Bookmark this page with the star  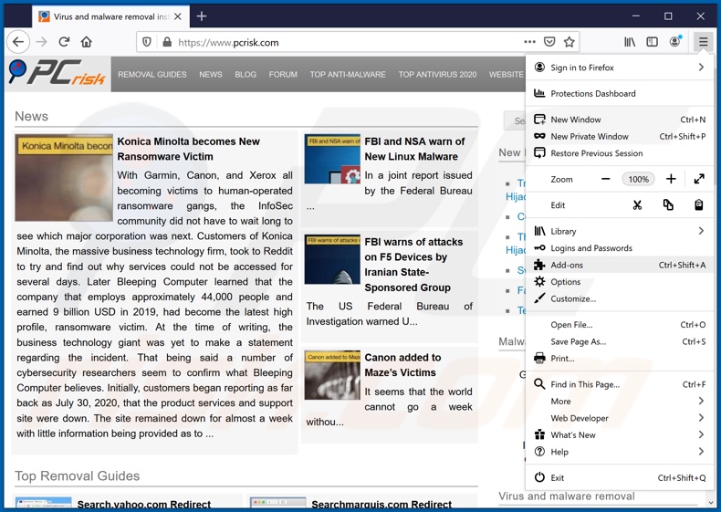point(569,42)
